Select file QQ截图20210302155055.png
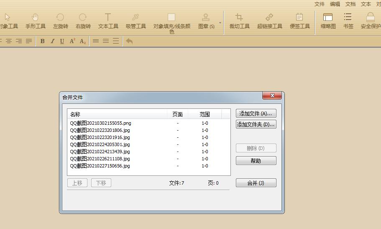This screenshot has width=381, height=229. (x=101, y=123)
